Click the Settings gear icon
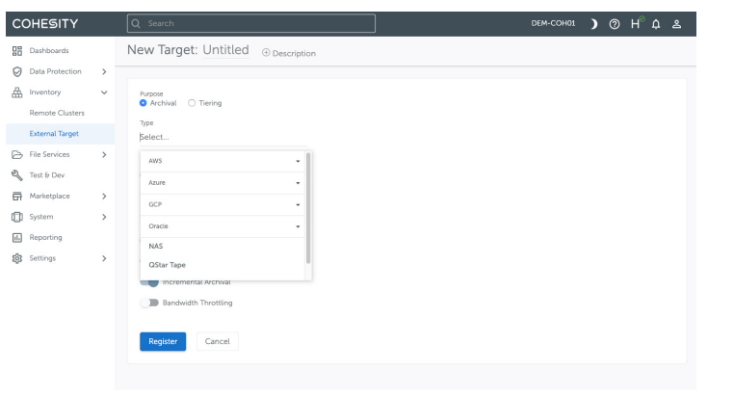734x397 pixels. [17, 258]
